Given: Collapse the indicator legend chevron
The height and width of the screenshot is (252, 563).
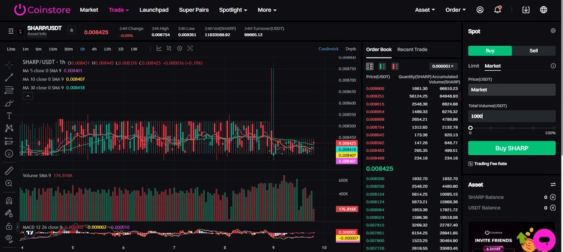Looking at the screenshot, I should pos(28,96).
